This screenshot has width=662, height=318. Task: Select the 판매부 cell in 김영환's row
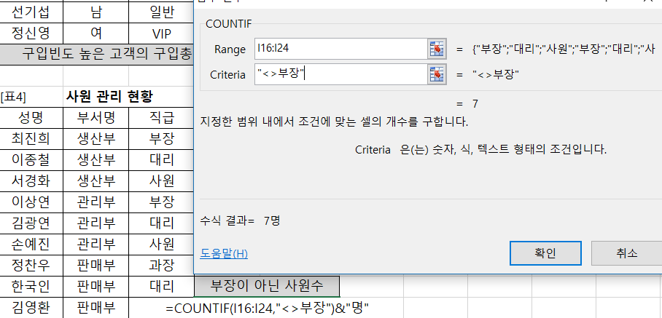pos(96,307)
